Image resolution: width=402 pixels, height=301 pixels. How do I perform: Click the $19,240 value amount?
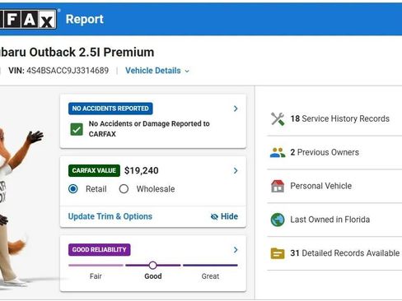(x=142, y=171)
